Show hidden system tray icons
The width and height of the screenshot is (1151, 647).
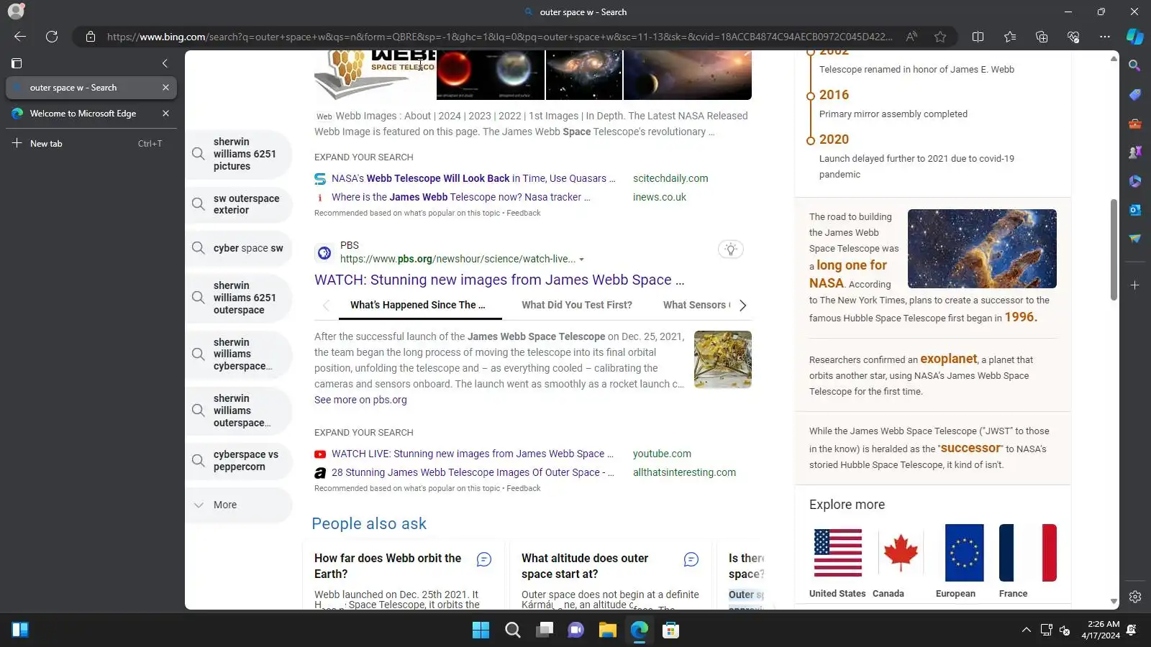pyautogui.click(x=1026, y=630)
